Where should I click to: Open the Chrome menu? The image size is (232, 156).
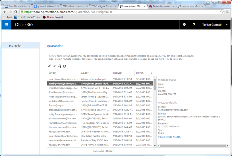click(227, 12)
